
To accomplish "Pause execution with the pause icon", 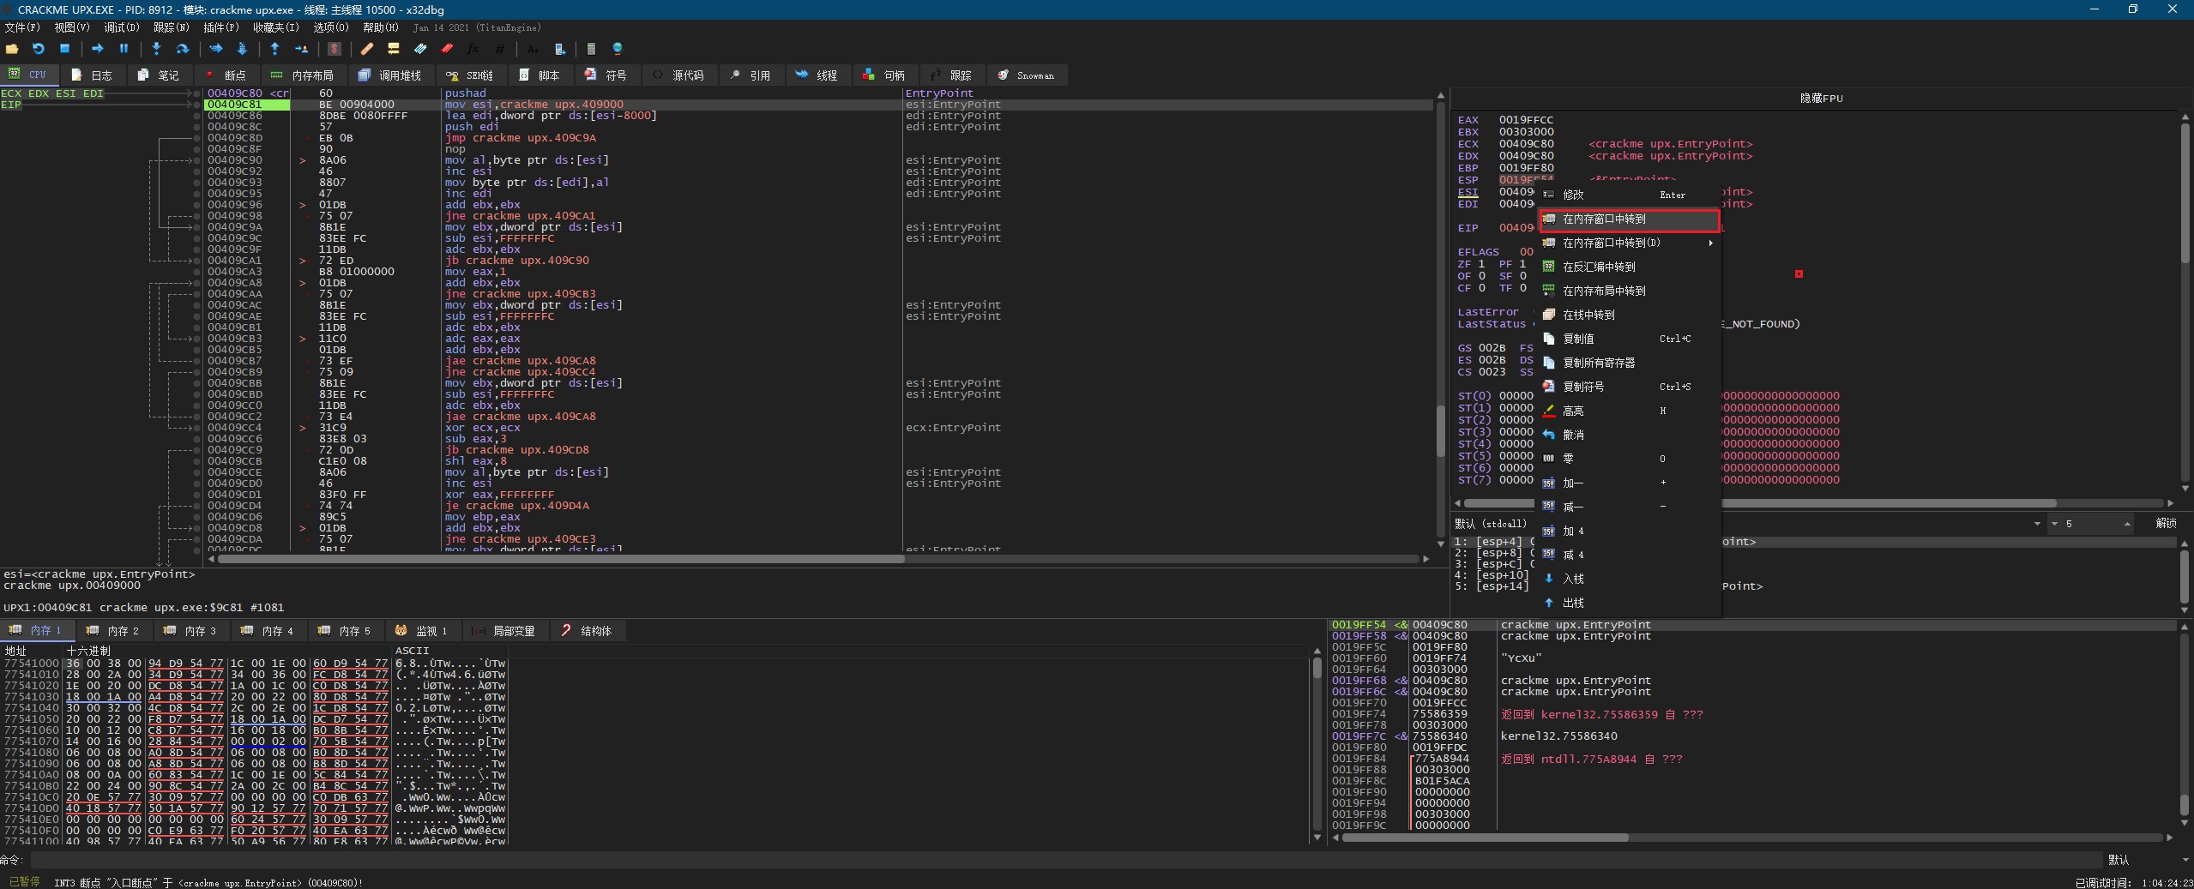I will tap(124, 49).
